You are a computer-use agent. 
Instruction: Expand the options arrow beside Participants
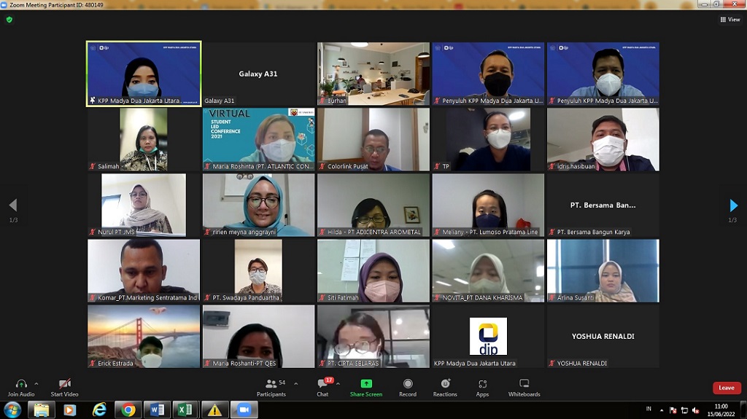pos(295,383)
